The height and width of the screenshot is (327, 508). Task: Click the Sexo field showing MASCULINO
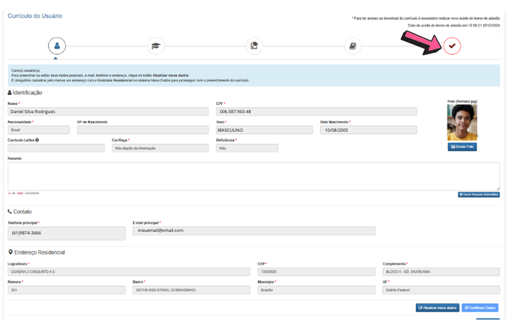(x=264, y=130)
